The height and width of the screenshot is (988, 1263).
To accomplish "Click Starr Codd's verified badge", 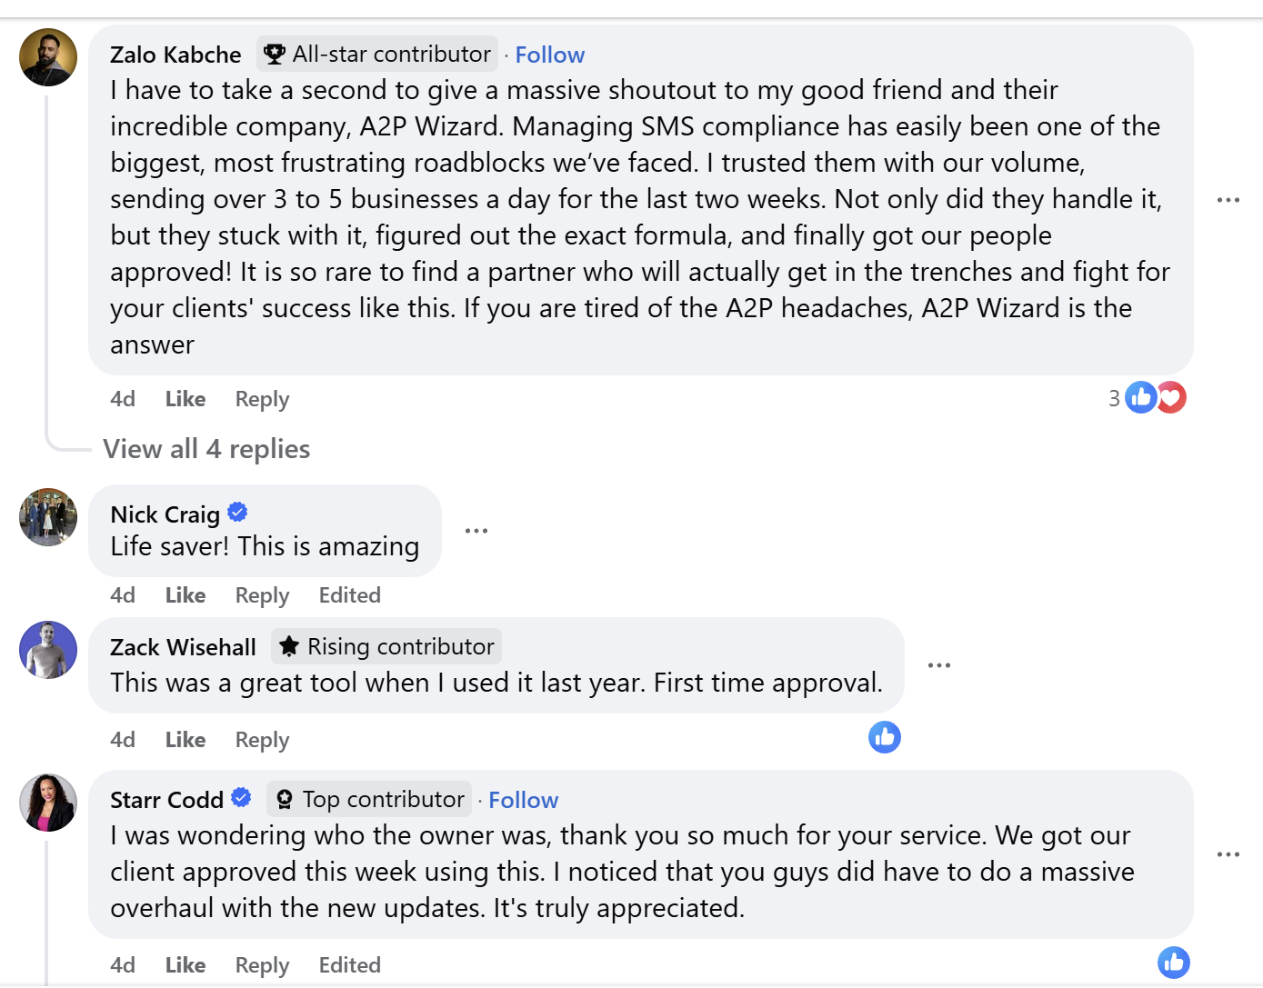I will tap(241, 798).
